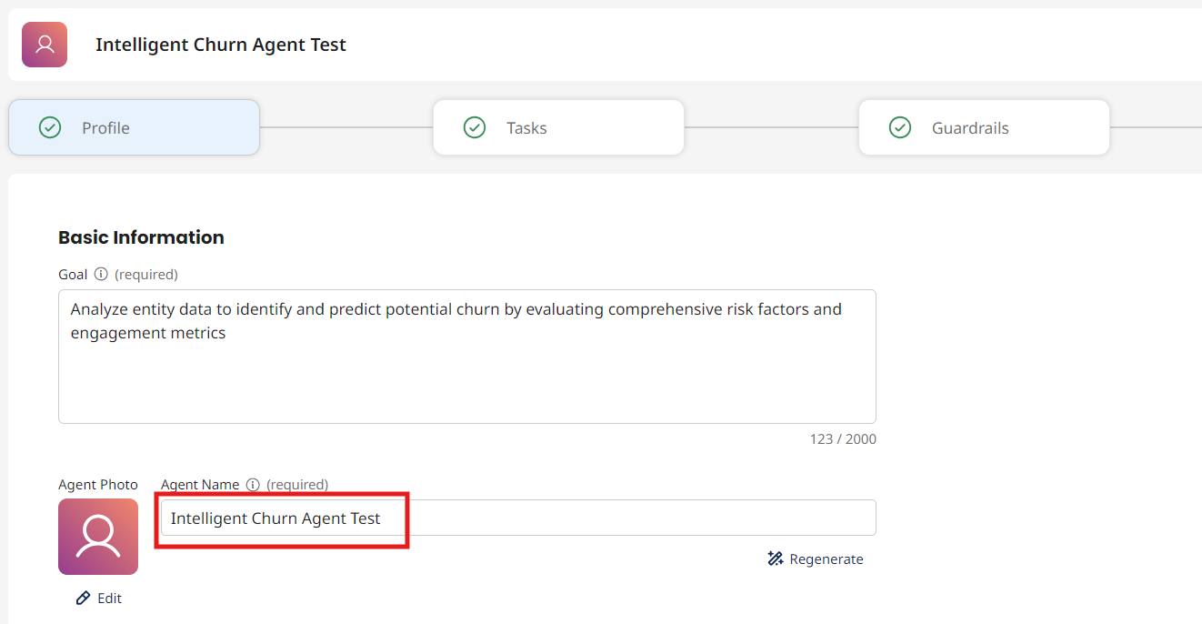This screenshot has width=1202, height=624.
Task: Click the green checkmark on the Profile step
Action: pos(50,127)
